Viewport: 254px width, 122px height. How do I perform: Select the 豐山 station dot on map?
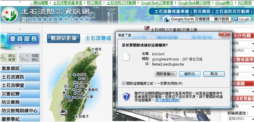[69, 97]
